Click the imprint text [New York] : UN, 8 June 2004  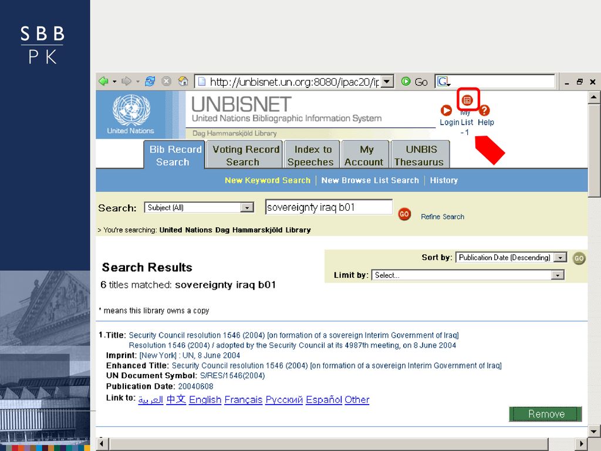click(190, 355)
